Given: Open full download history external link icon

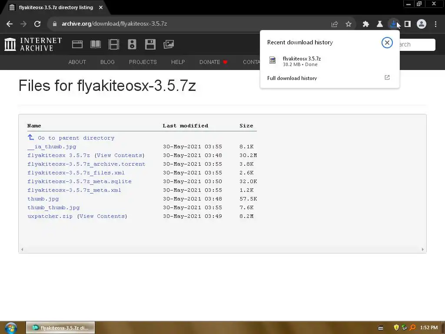Looking at the screenshot, I should tap(387, 77).
